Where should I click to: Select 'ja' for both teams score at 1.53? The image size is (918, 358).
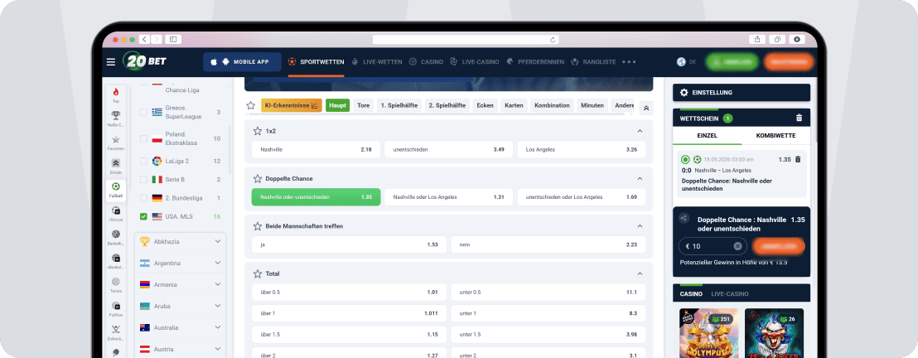point(349,244)
